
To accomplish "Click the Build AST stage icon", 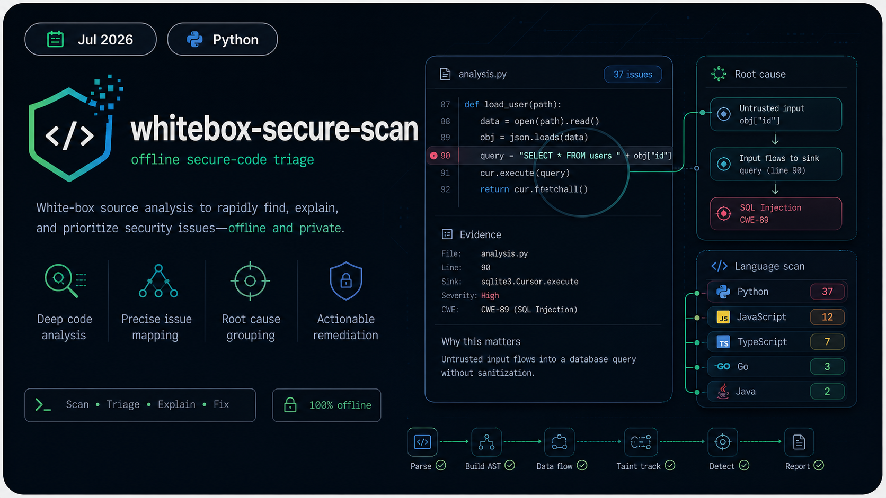I will [486, 442].
